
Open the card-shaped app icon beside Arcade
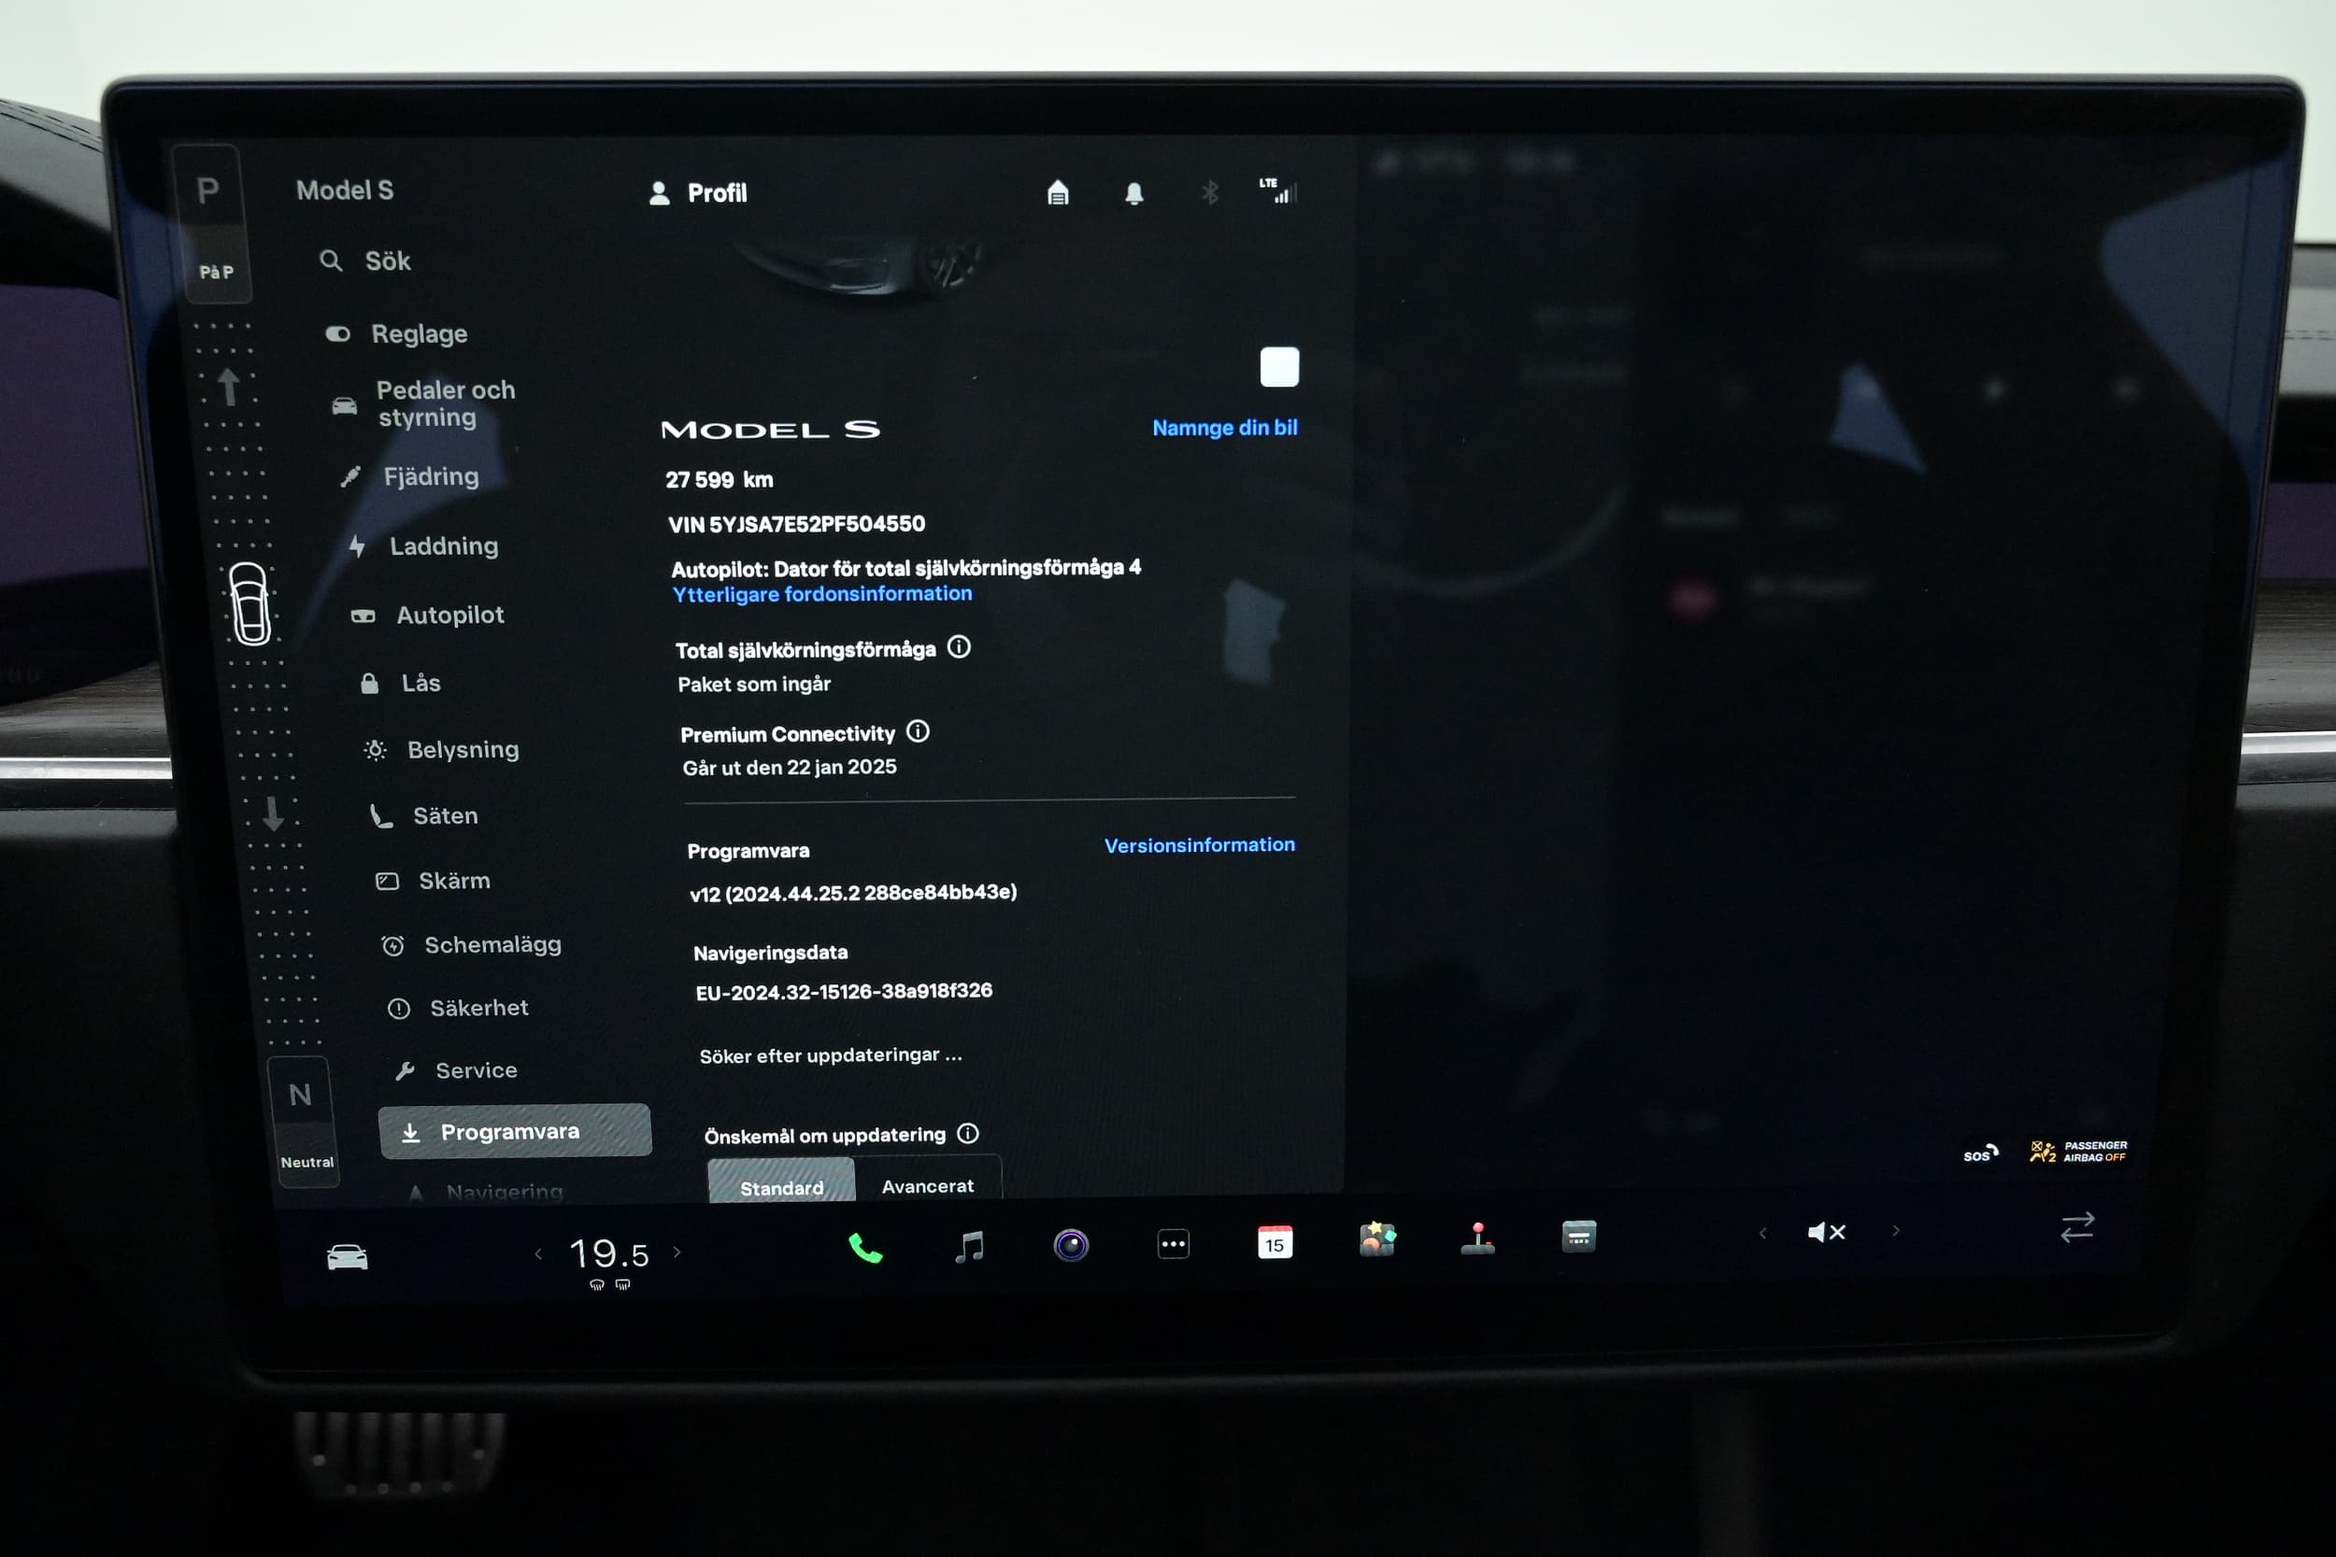tap(1578, 1237)
